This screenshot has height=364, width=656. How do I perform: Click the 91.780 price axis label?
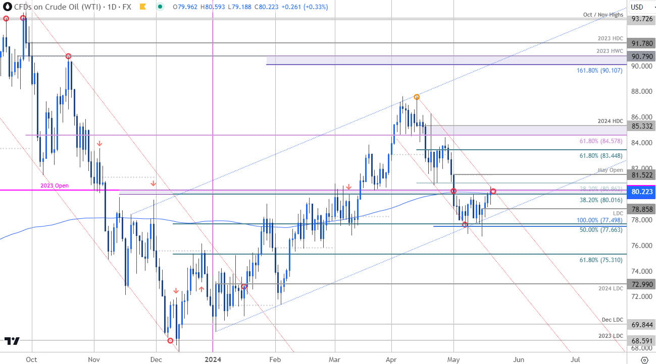[x=641, y=44]
